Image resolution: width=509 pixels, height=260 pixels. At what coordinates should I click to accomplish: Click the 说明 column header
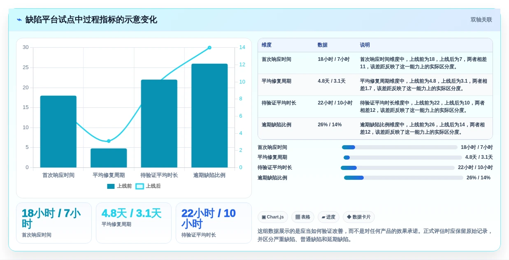click(365, 45)
